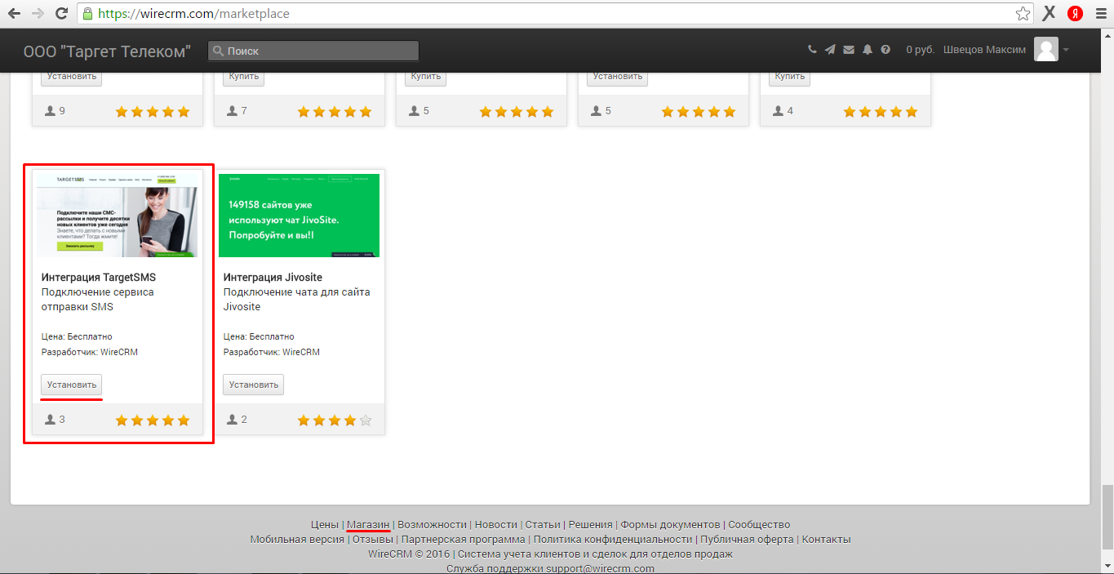This screenshot has width=1114, height=574.
Task: Open Статьи footer link
Action: tap(543, 525)
